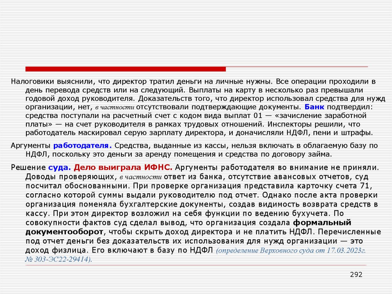Click the citation "определение Верховного суда от 17.03.2023г."
The height and width of the screenshot is (294, 392).
[x=291, y=250]
